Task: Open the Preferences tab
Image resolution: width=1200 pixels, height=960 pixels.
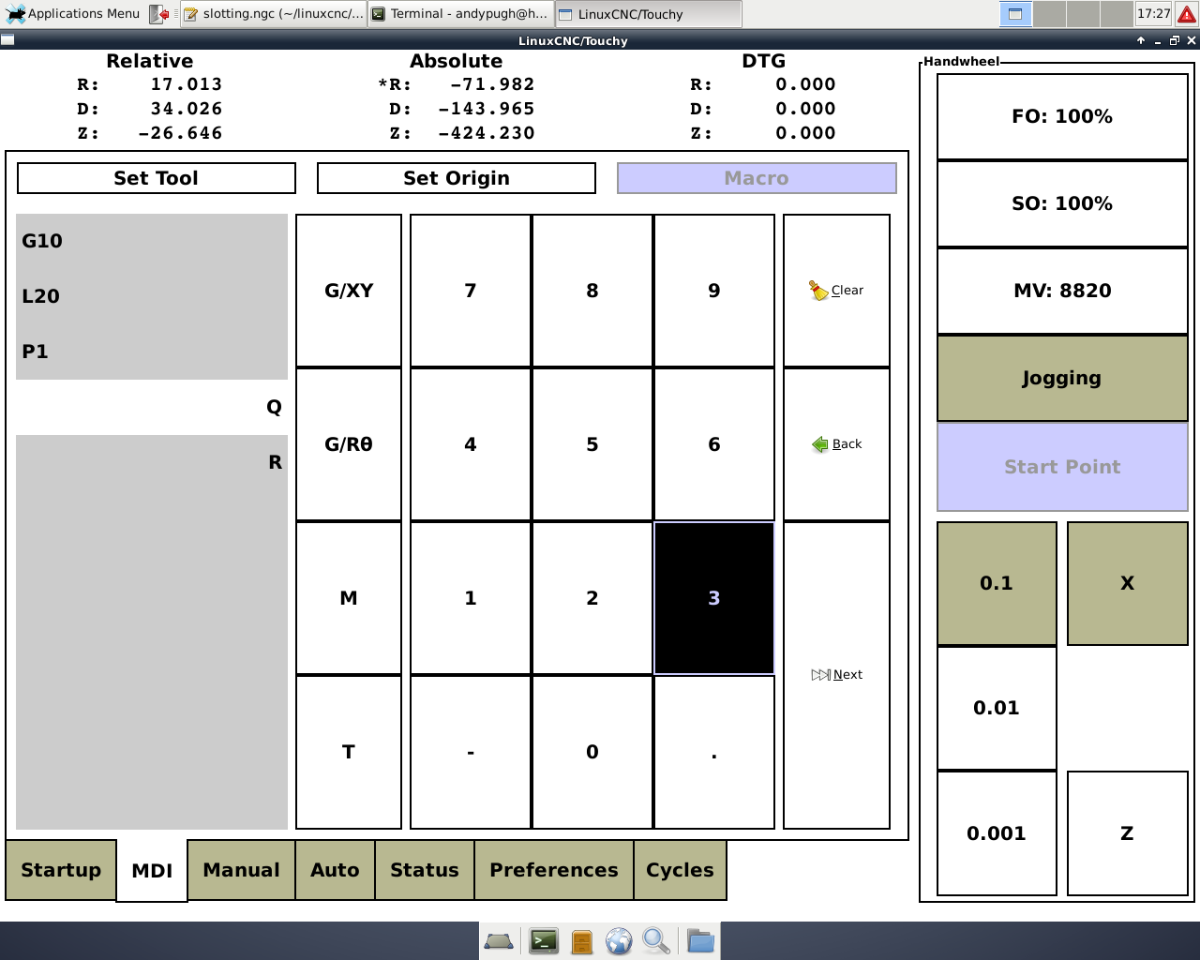Action: [553, 870]
